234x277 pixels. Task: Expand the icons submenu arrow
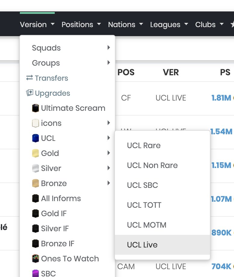point(109,123)
